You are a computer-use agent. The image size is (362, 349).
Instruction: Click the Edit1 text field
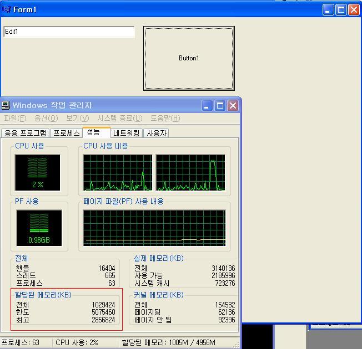click(69, 32)
